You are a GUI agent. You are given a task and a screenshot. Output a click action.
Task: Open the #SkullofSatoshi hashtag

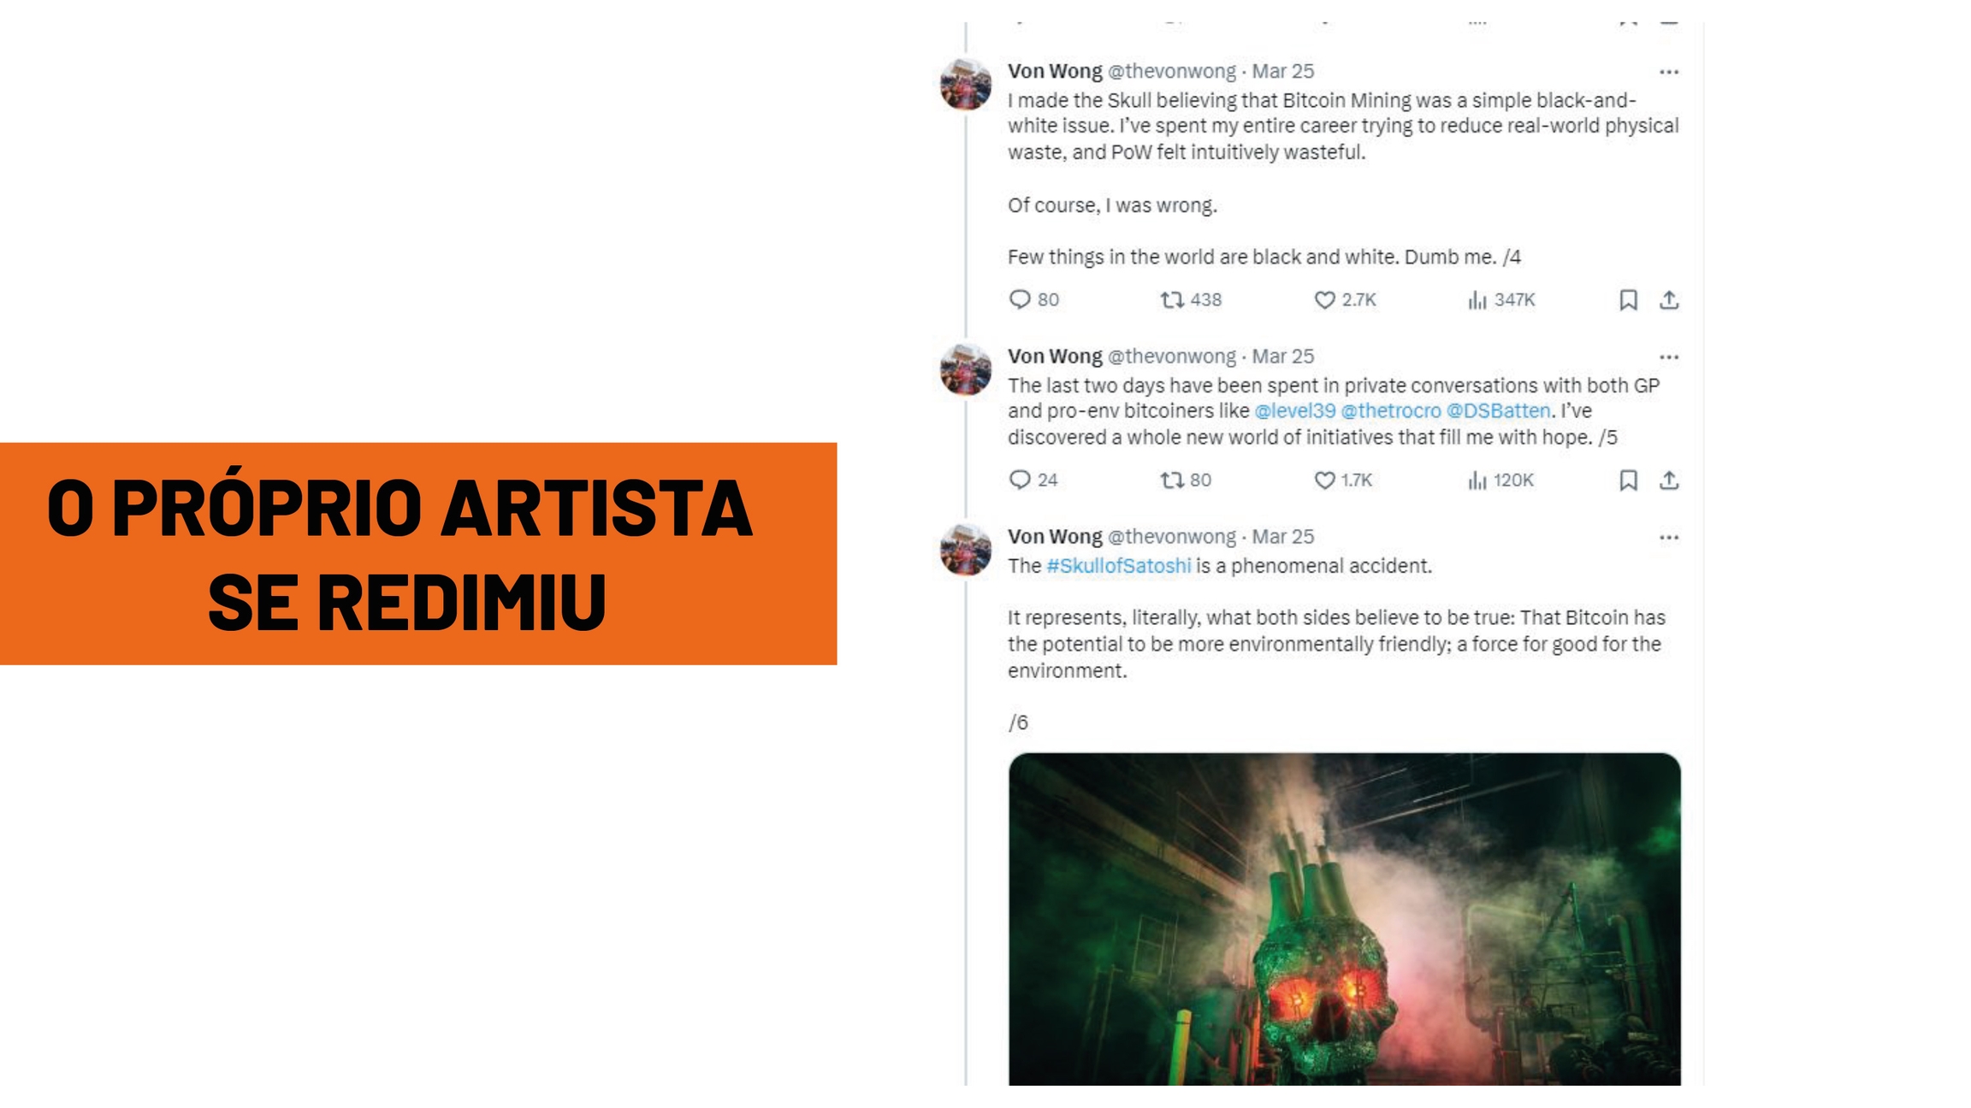point(1118,566)
